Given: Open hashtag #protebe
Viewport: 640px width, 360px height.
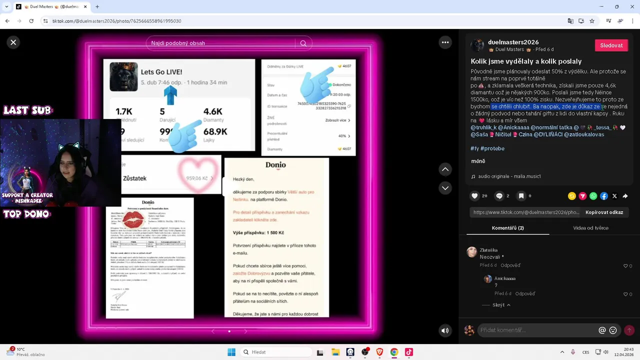Looking at the screenshot, I should (492, 148).
